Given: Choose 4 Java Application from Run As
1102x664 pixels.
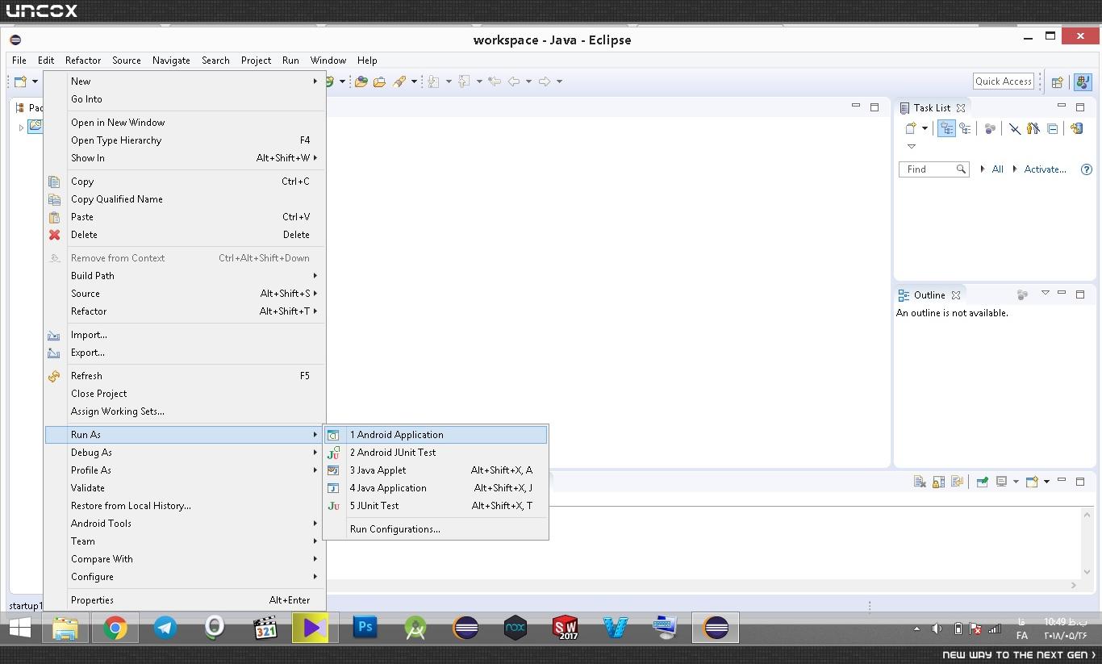Looking at the screenshot, I should click(436, 488).
